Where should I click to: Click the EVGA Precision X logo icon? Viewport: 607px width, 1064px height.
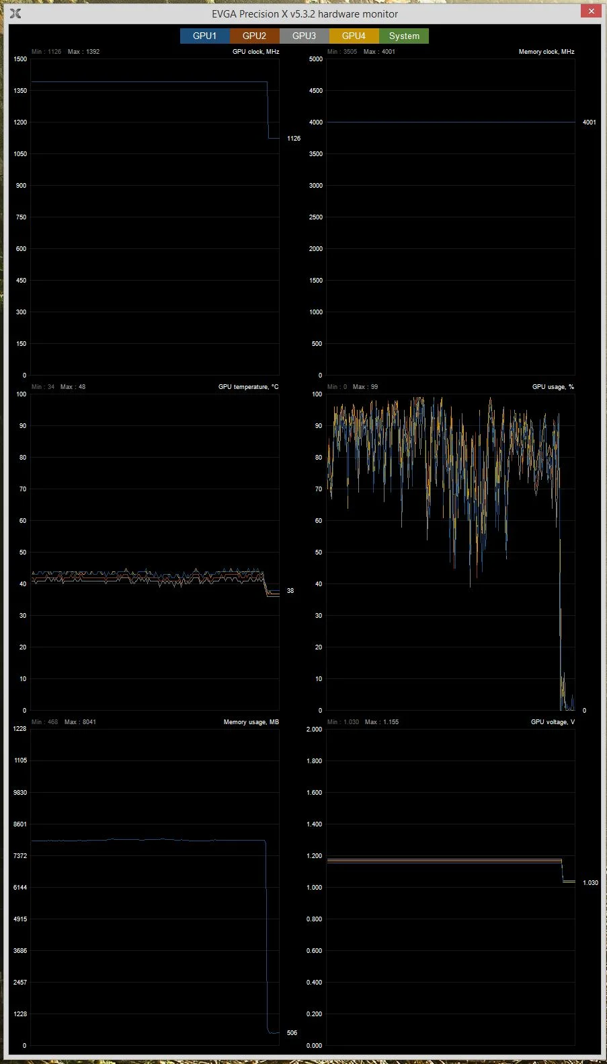coord(16,13)
